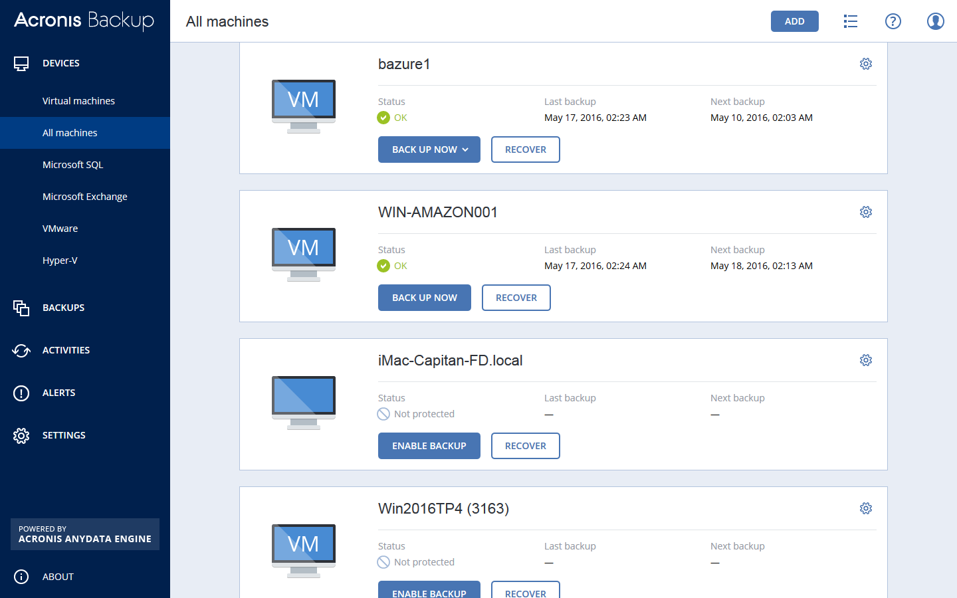
Task: Open Settings in the left sidebar
Action: 64,435
